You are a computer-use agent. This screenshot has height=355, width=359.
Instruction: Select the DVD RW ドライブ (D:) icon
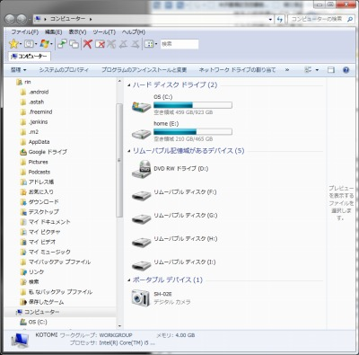142,169
